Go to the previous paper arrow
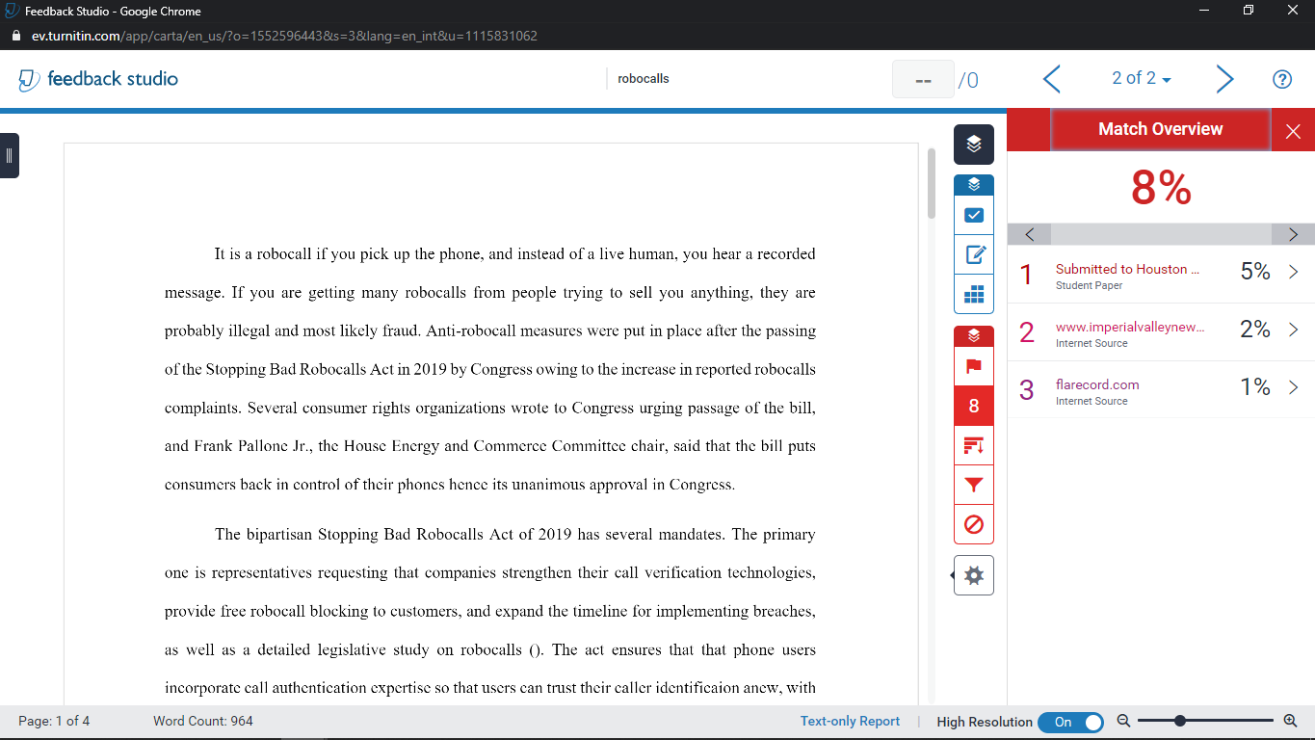The image size is (1315, 740). coord(1051,79)
